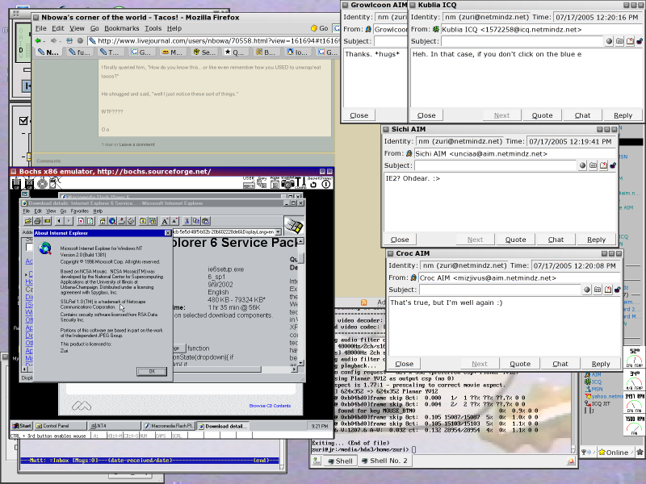Open the address book icon in Sichi AIM window
This screenshot has width=646, height=484.
[x=604, y=165]
